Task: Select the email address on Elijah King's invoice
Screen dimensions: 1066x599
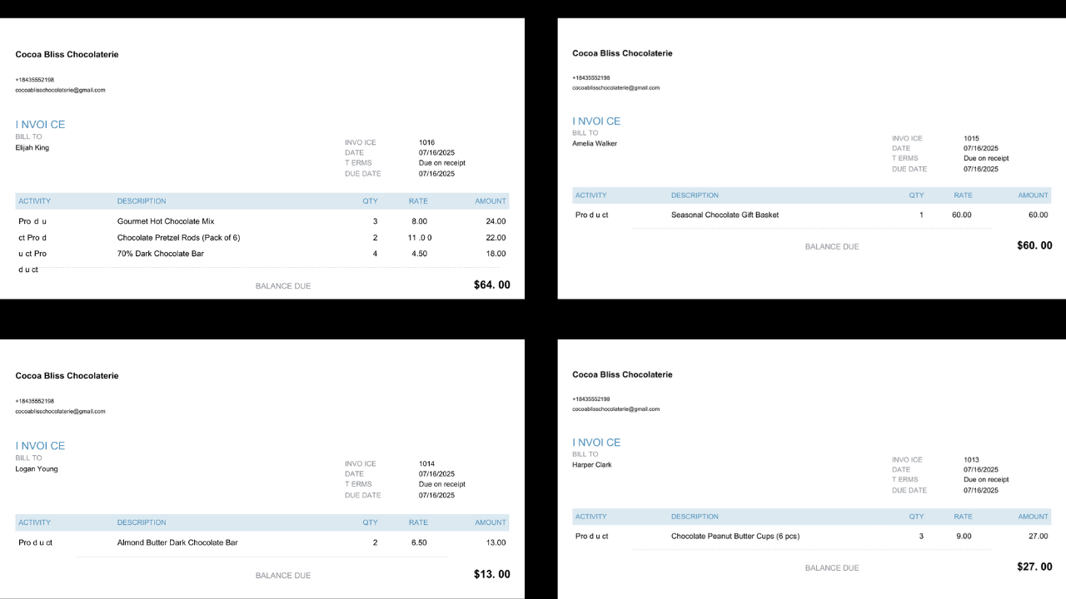Action: 60,90
